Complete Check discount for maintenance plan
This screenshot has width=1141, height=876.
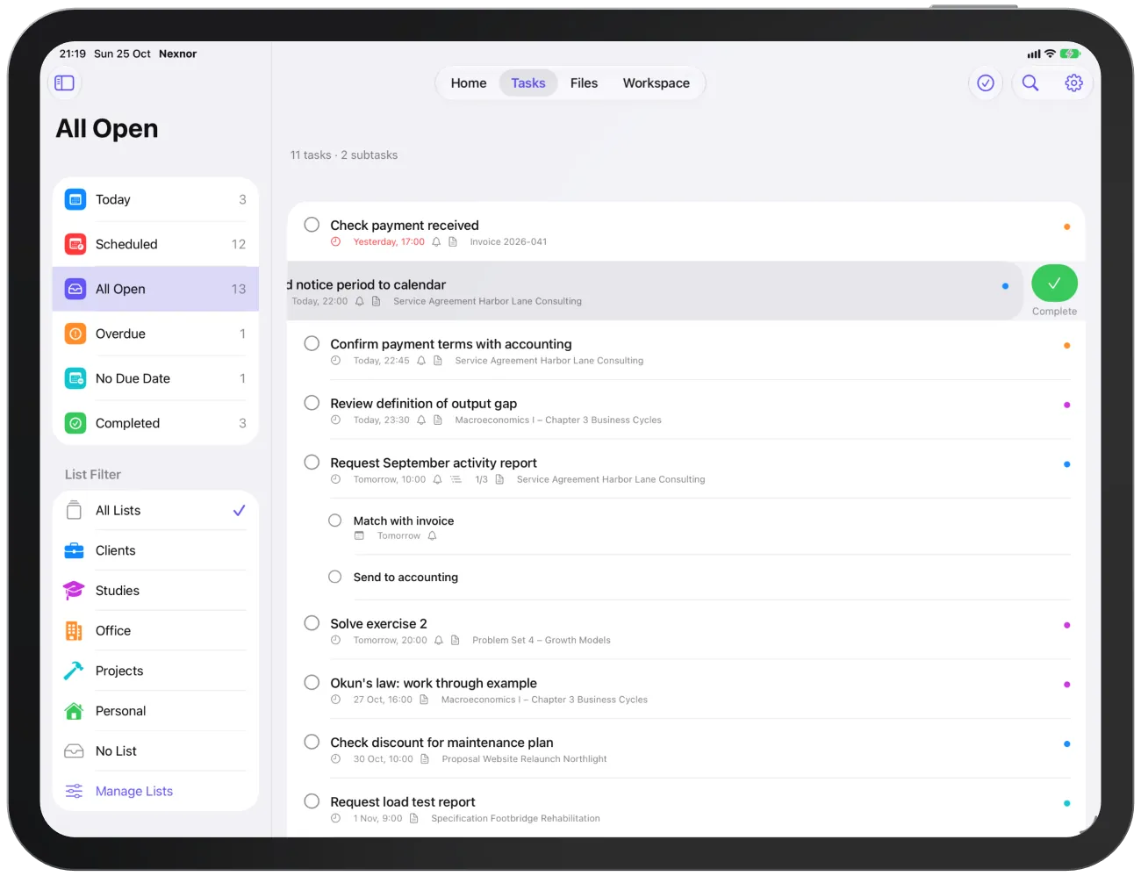(312, 742)
